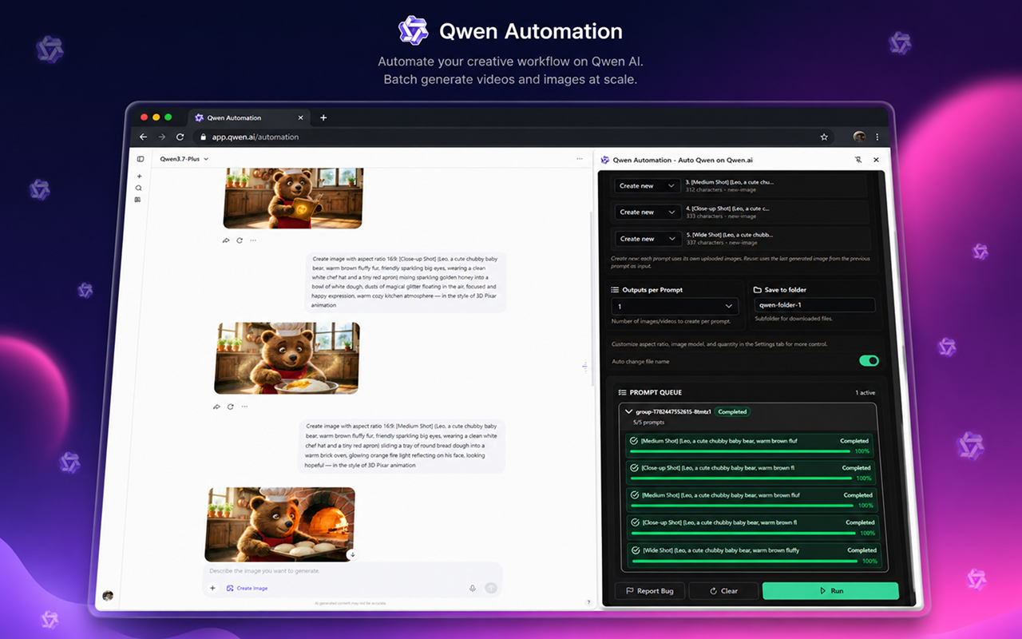This screenshot has height=639, width=1022.
Task: Open more options under mixing-bowl bear image
Action: pyautogui.click(x=244, y=407)
